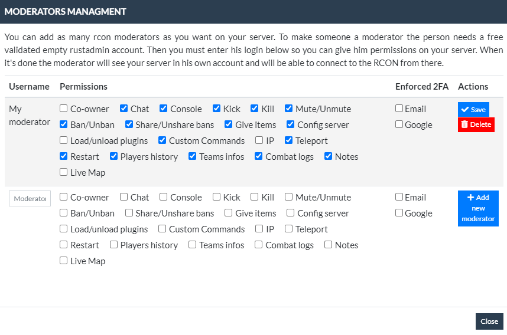Screen dimensions: 507x335
Task: Uncheck Give items for My moderator
Action: click(x=228, y=124)
